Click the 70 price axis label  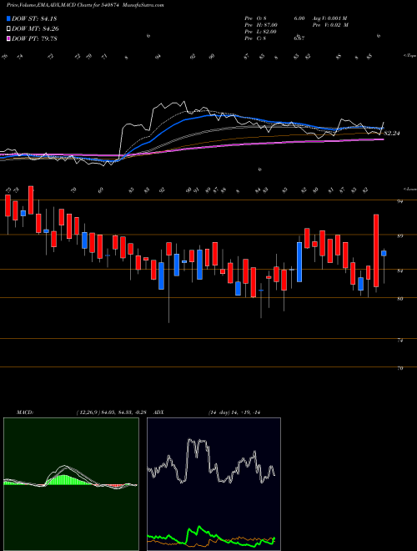click(400, 368)
